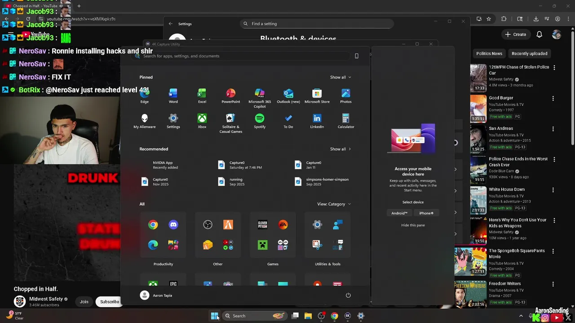The width and height of the screenshot is (575, 323).
Task: Open Chrome in Productivity category
Action: (x=153, y=225)
